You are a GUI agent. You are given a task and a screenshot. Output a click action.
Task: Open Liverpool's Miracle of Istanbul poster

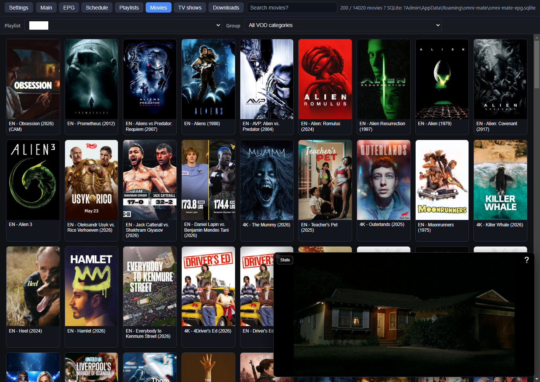point(91,367)
